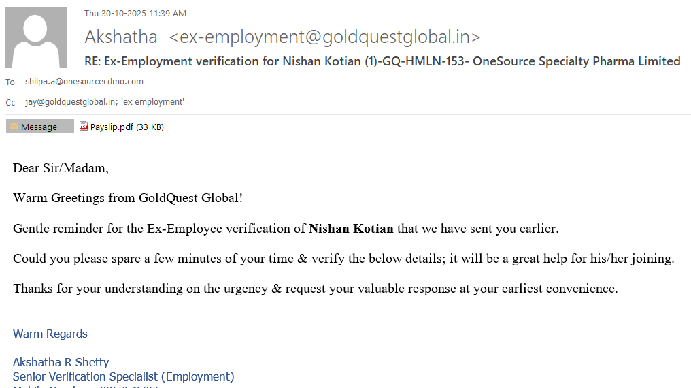Click the "Warm Greetings from GoldQuest Global!" line
This screenshot has height=388, width=691.
[x=128, y=198]
